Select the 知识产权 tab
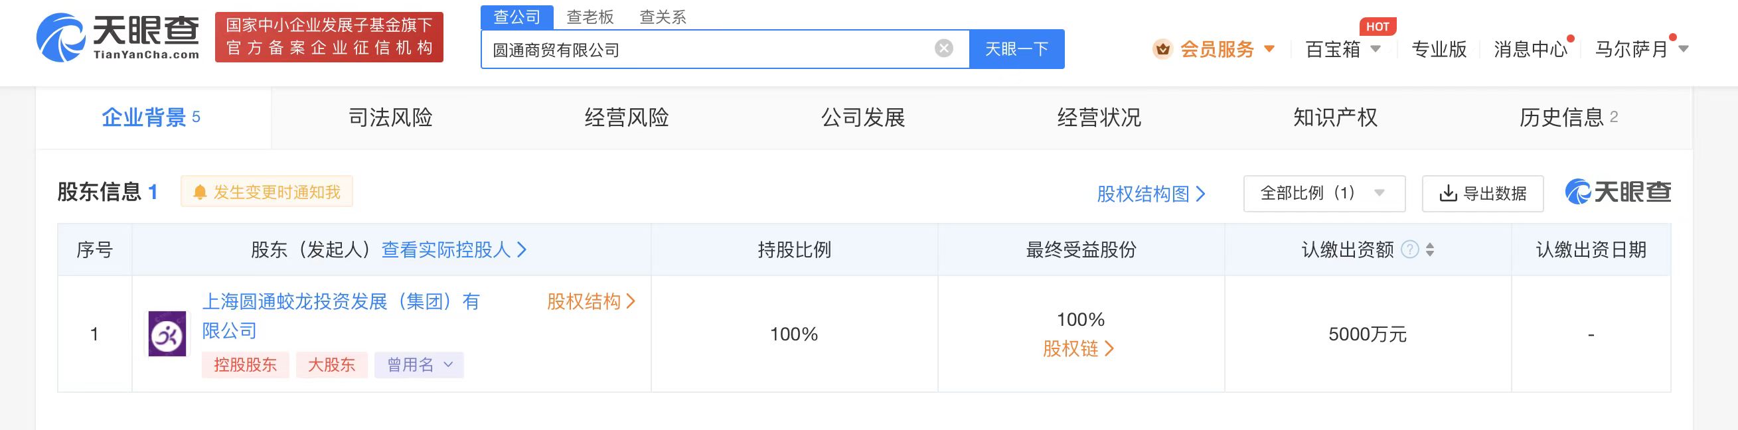The image size is (1738, 430). point(1334,118)
